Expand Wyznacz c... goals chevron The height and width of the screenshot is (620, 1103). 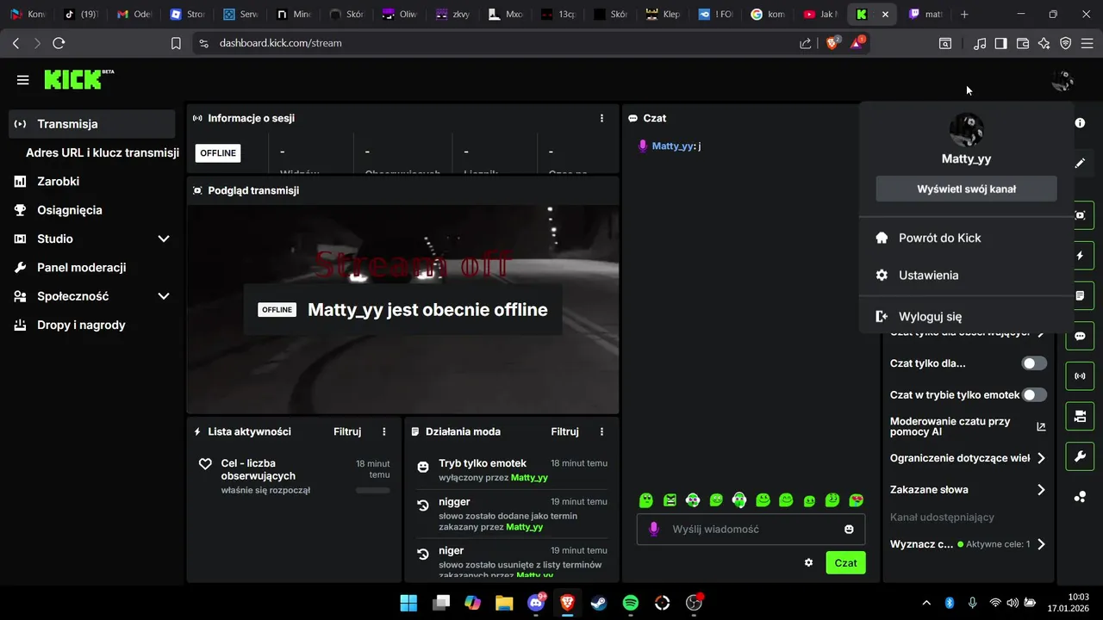coord(1041,544)
